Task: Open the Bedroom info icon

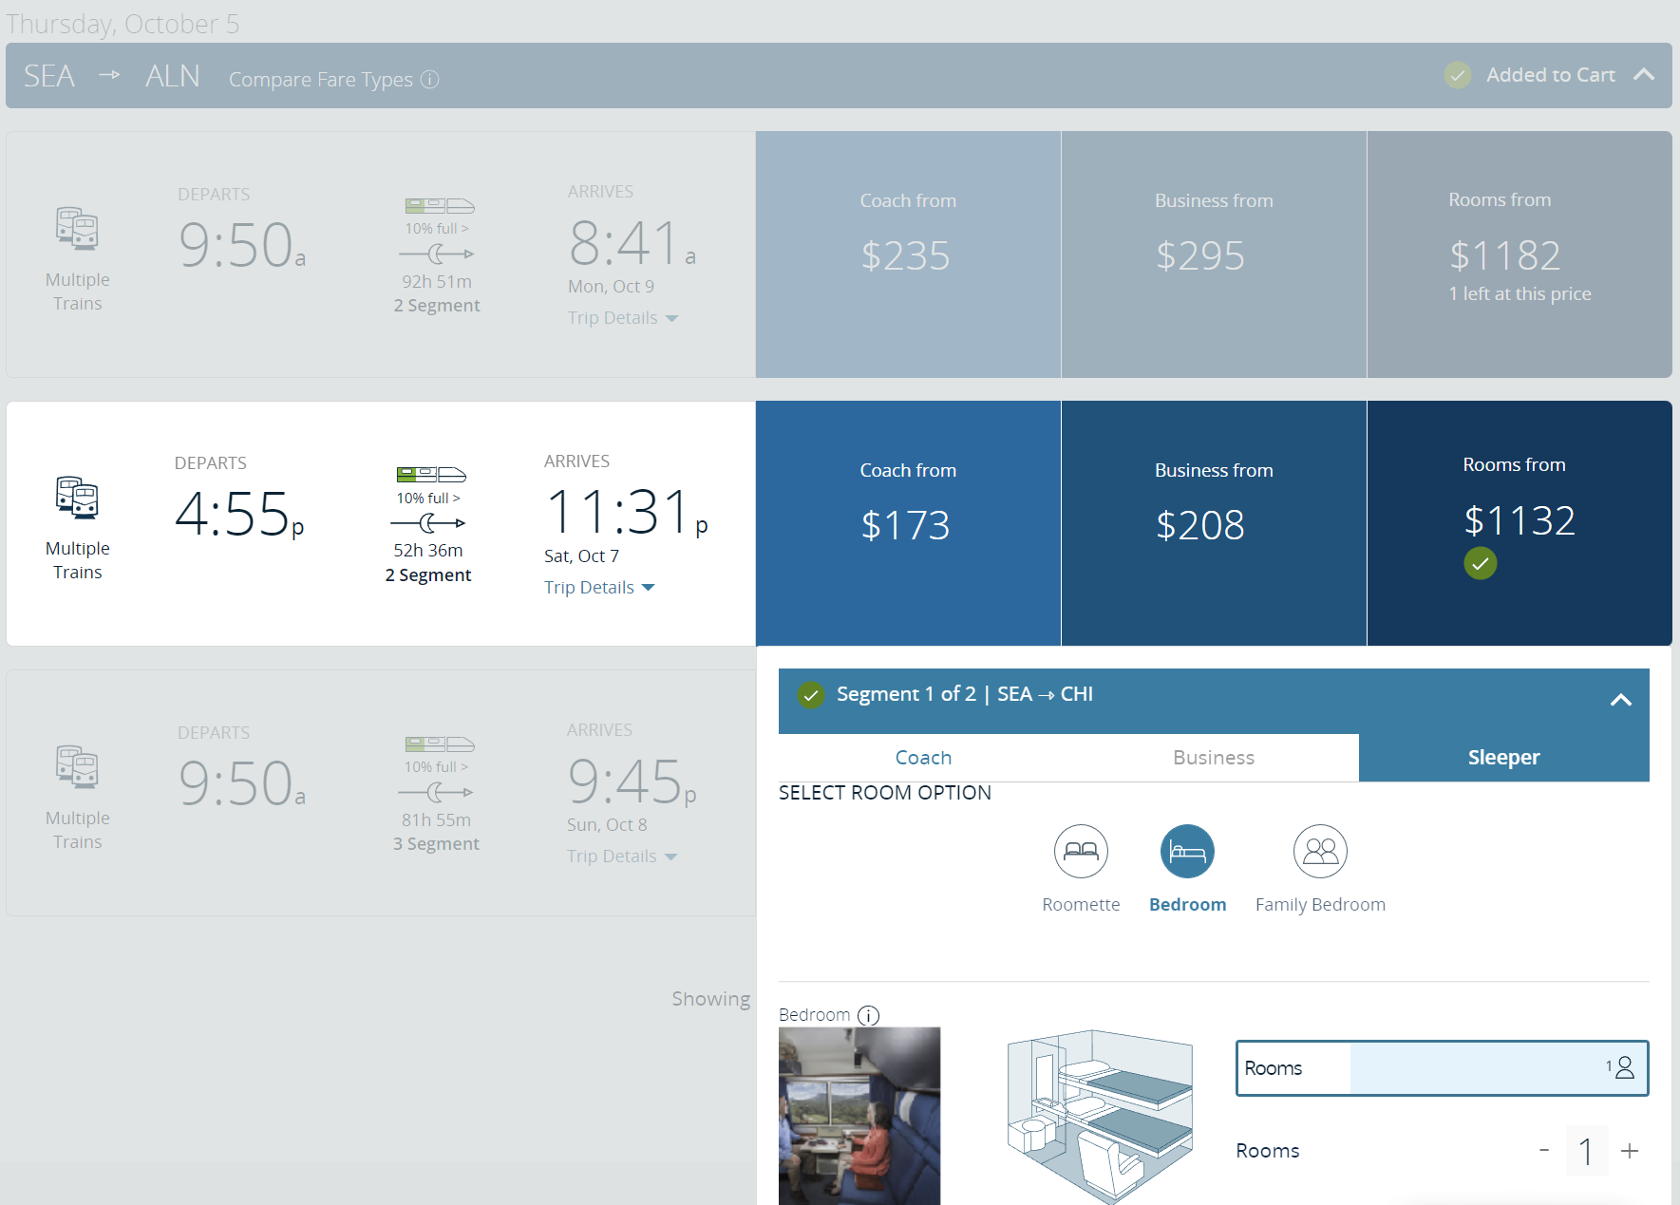Action: click(x=868, y=1015)
